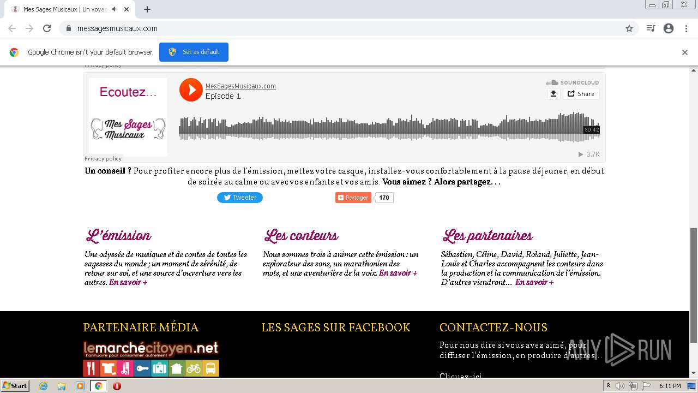The height and width of the screenshot is (393, 698).
Task: Open the SoundCloud Share button
Action: click(581, 94)
